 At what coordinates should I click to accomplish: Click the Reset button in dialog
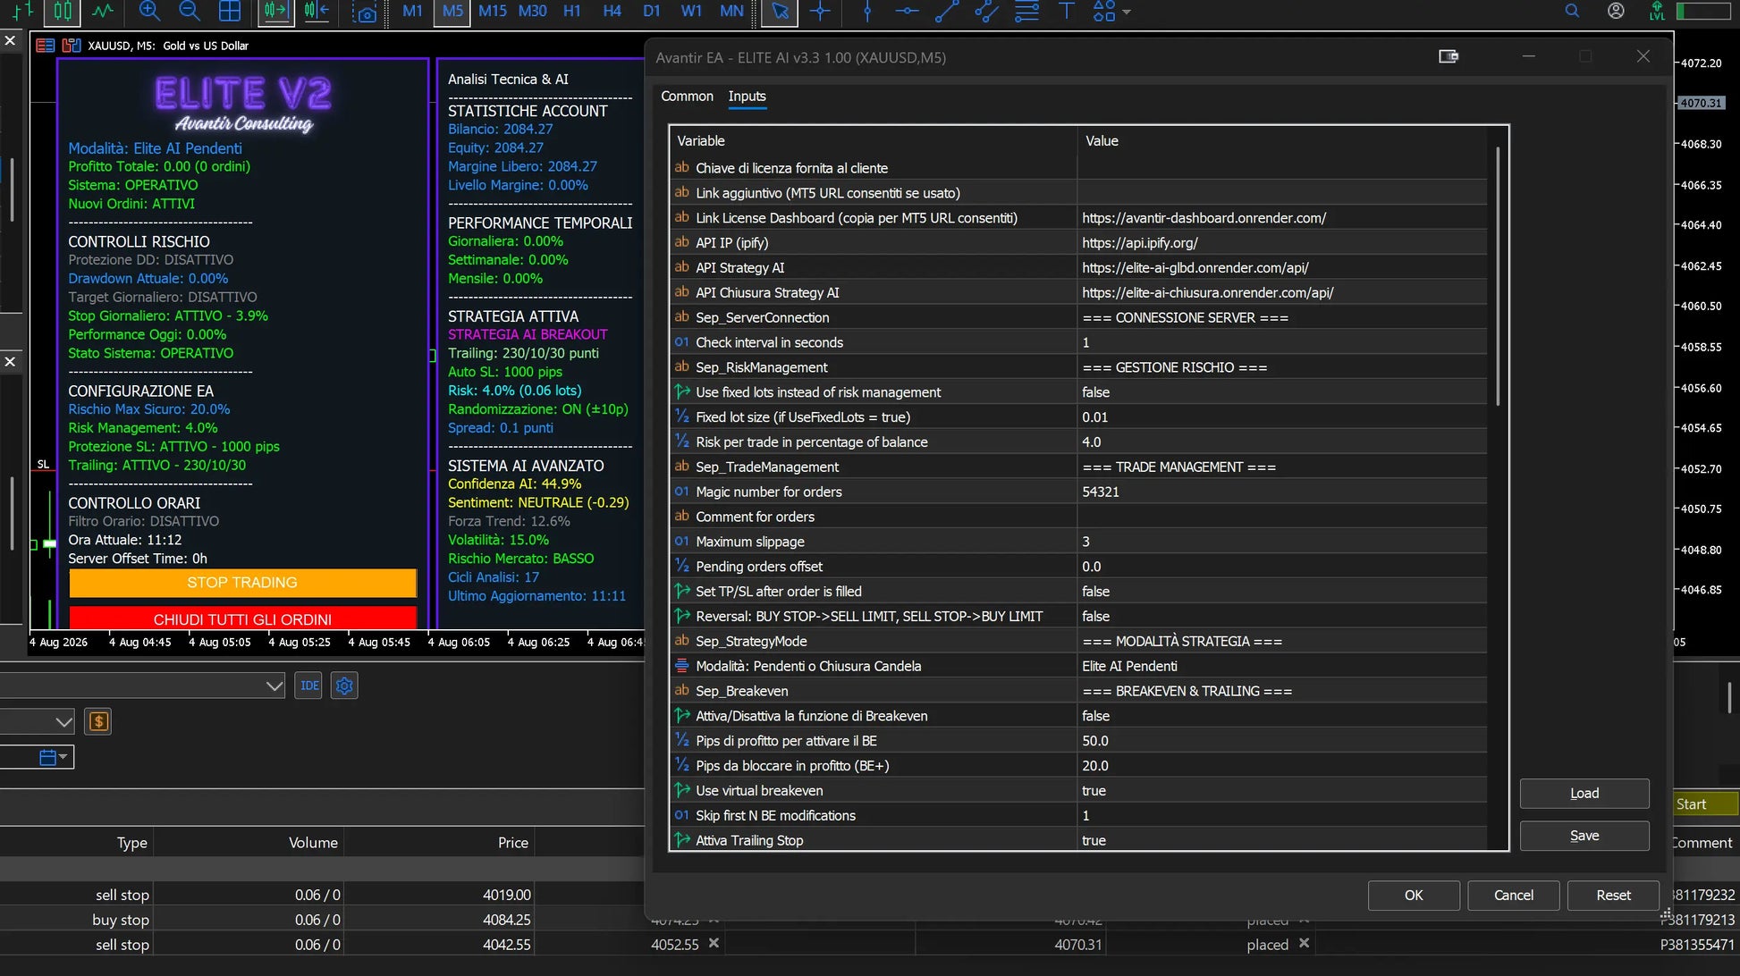point(1613,895)
